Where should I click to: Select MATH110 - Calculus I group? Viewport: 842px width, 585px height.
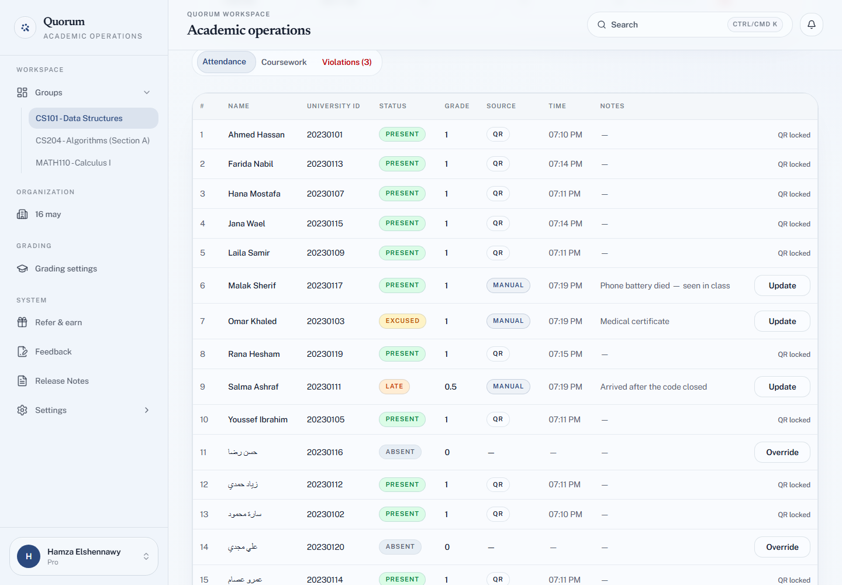point(94,163)
